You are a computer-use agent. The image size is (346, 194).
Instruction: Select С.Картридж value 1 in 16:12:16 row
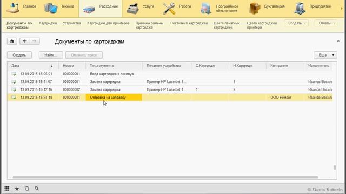(x=210, y=89)
